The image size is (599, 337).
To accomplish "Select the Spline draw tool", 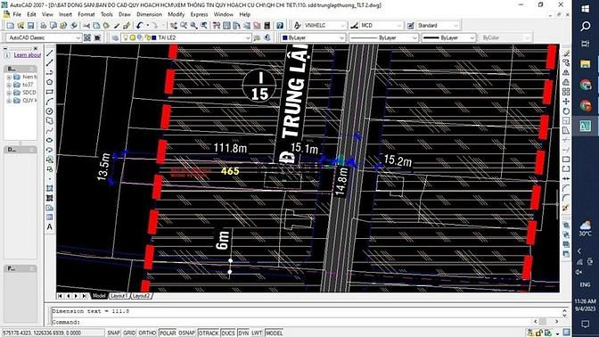I will [x=50, y=131].
